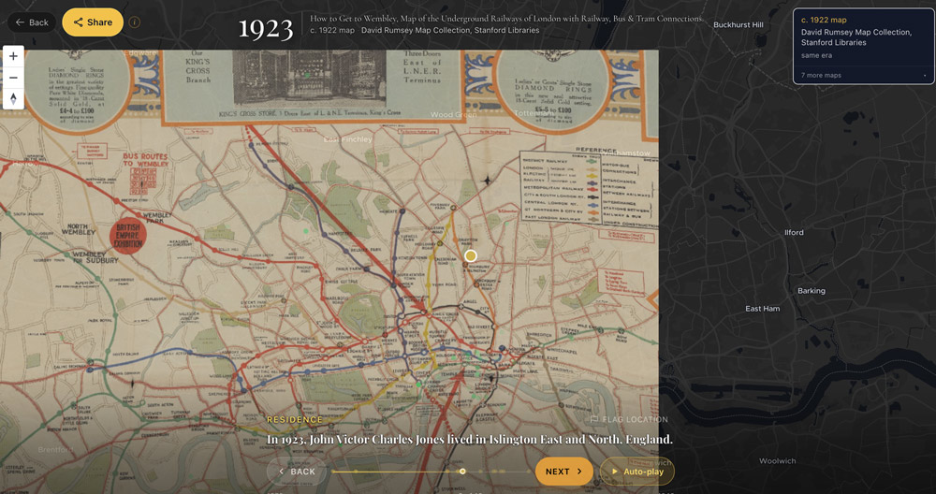The image size is (936, 494).
Task: Click the Woolwich map label
Action: click(777, 461)
